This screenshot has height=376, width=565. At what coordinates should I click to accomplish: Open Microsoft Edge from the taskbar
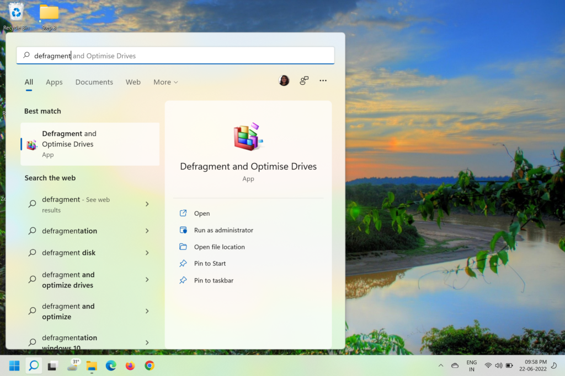pyautogui.click(x=111, y=366)
